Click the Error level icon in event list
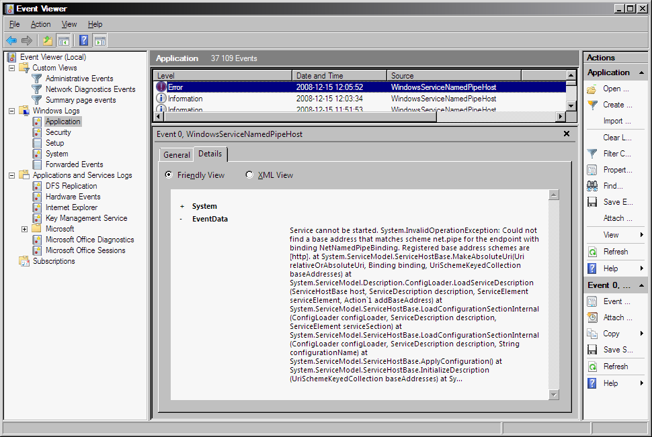 pyautogui.click(x=161, y=87)
